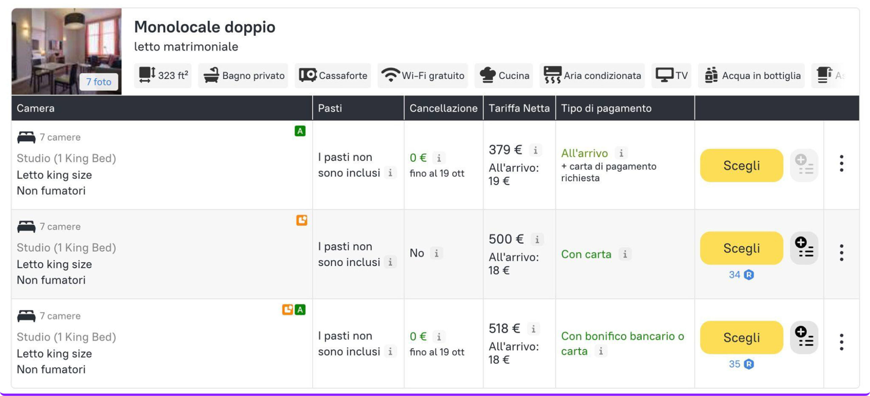The image size is (870, 396).
Task: Click info icon next to 379 € price
Action: 535,150
